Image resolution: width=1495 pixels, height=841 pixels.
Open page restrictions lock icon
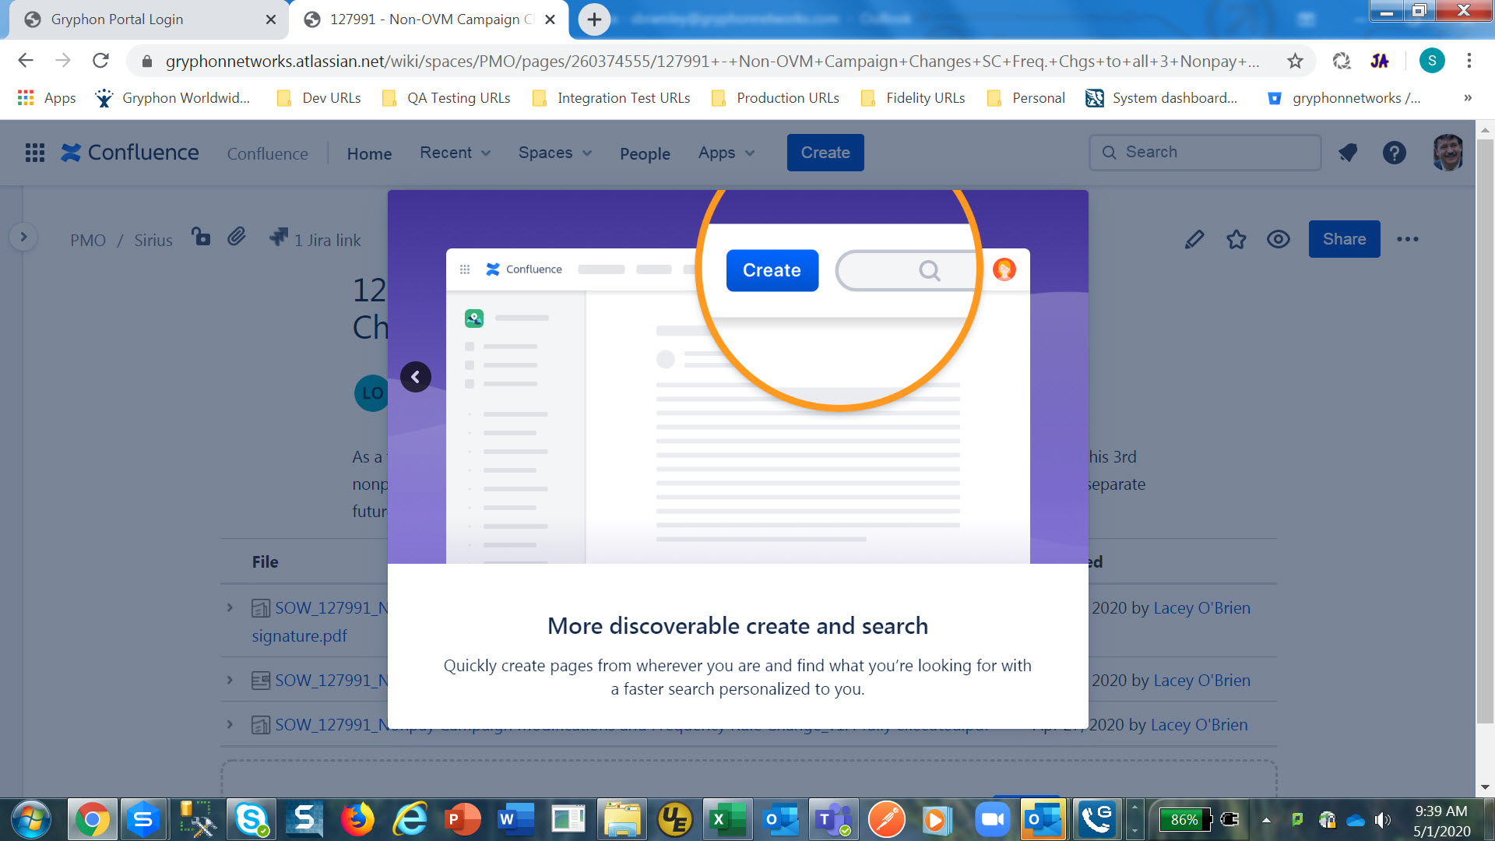201,236
